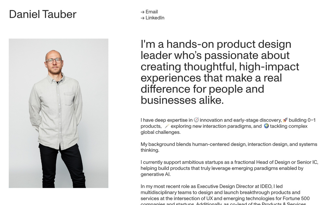Open the LinkedIn profile link
The height and width of the screenshot is (205, 328).
click(155, 18)
